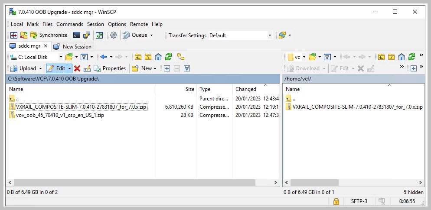Sort local files by Size column header
Image resolution: width=431 pixels, height=210 pixels.
[176, 89]
